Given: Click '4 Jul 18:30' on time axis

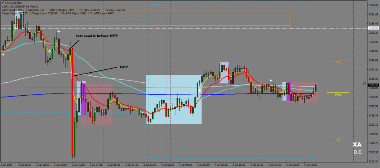Looking at the screenshot, I should point(310,165).
